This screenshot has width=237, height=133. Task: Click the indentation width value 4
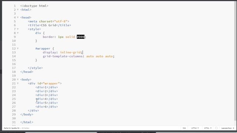[x=234, y=128]
